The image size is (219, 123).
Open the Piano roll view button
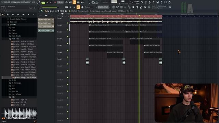click(117, 7)
